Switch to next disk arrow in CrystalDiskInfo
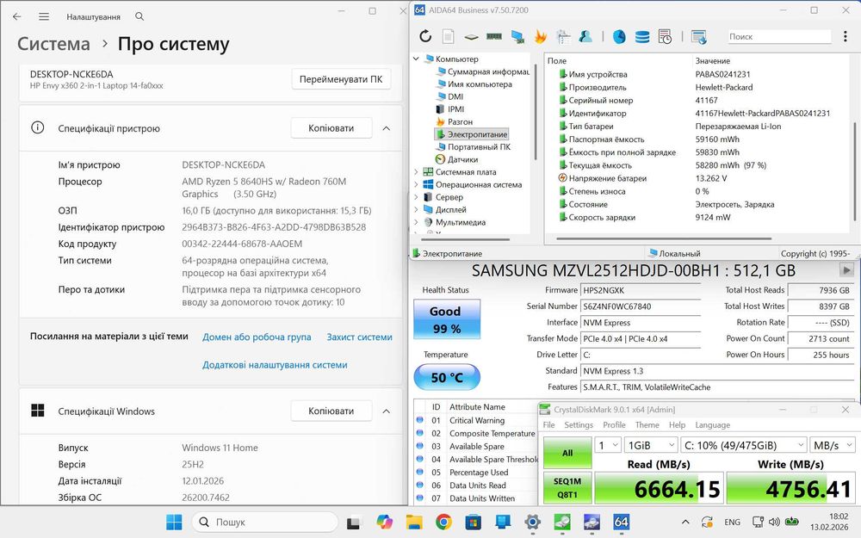Viewport: 861px width, 538px height. point(846,270)
